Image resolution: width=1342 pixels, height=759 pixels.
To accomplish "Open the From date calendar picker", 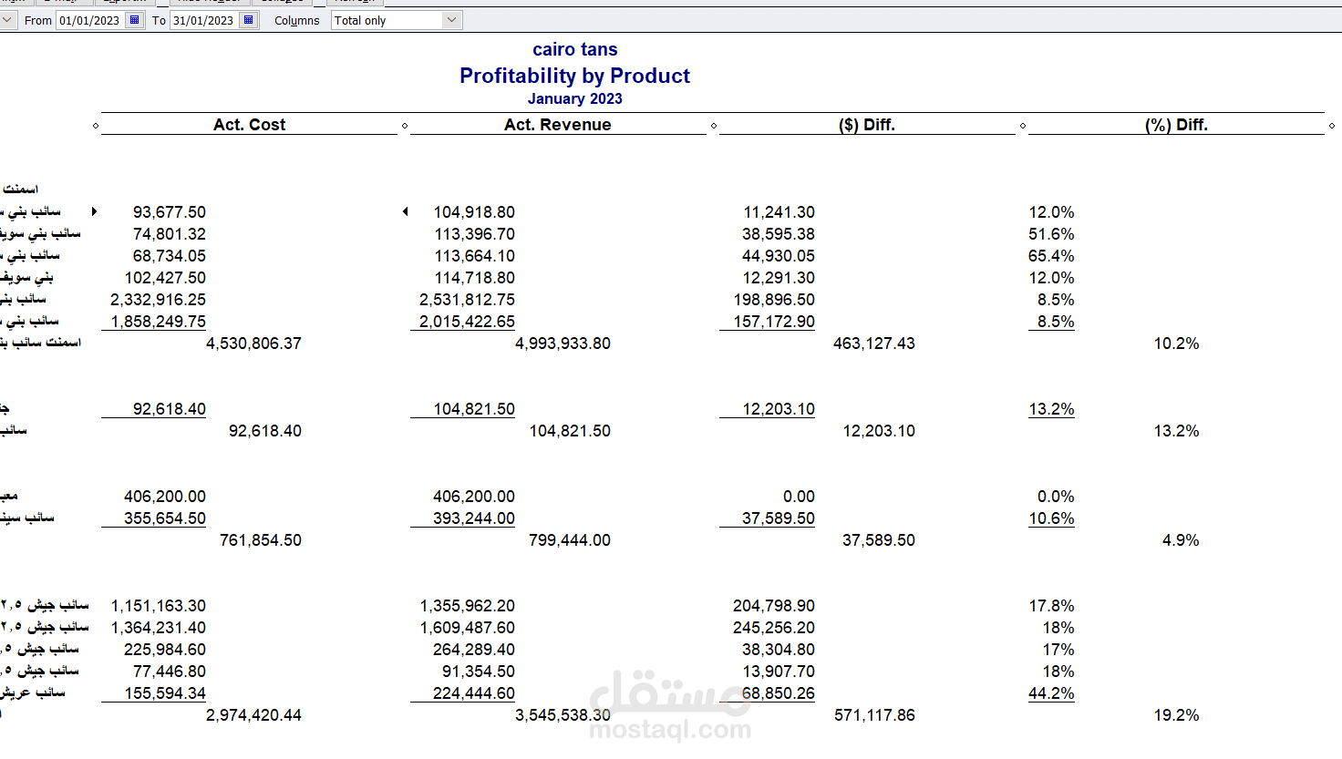I will [135, 20].
